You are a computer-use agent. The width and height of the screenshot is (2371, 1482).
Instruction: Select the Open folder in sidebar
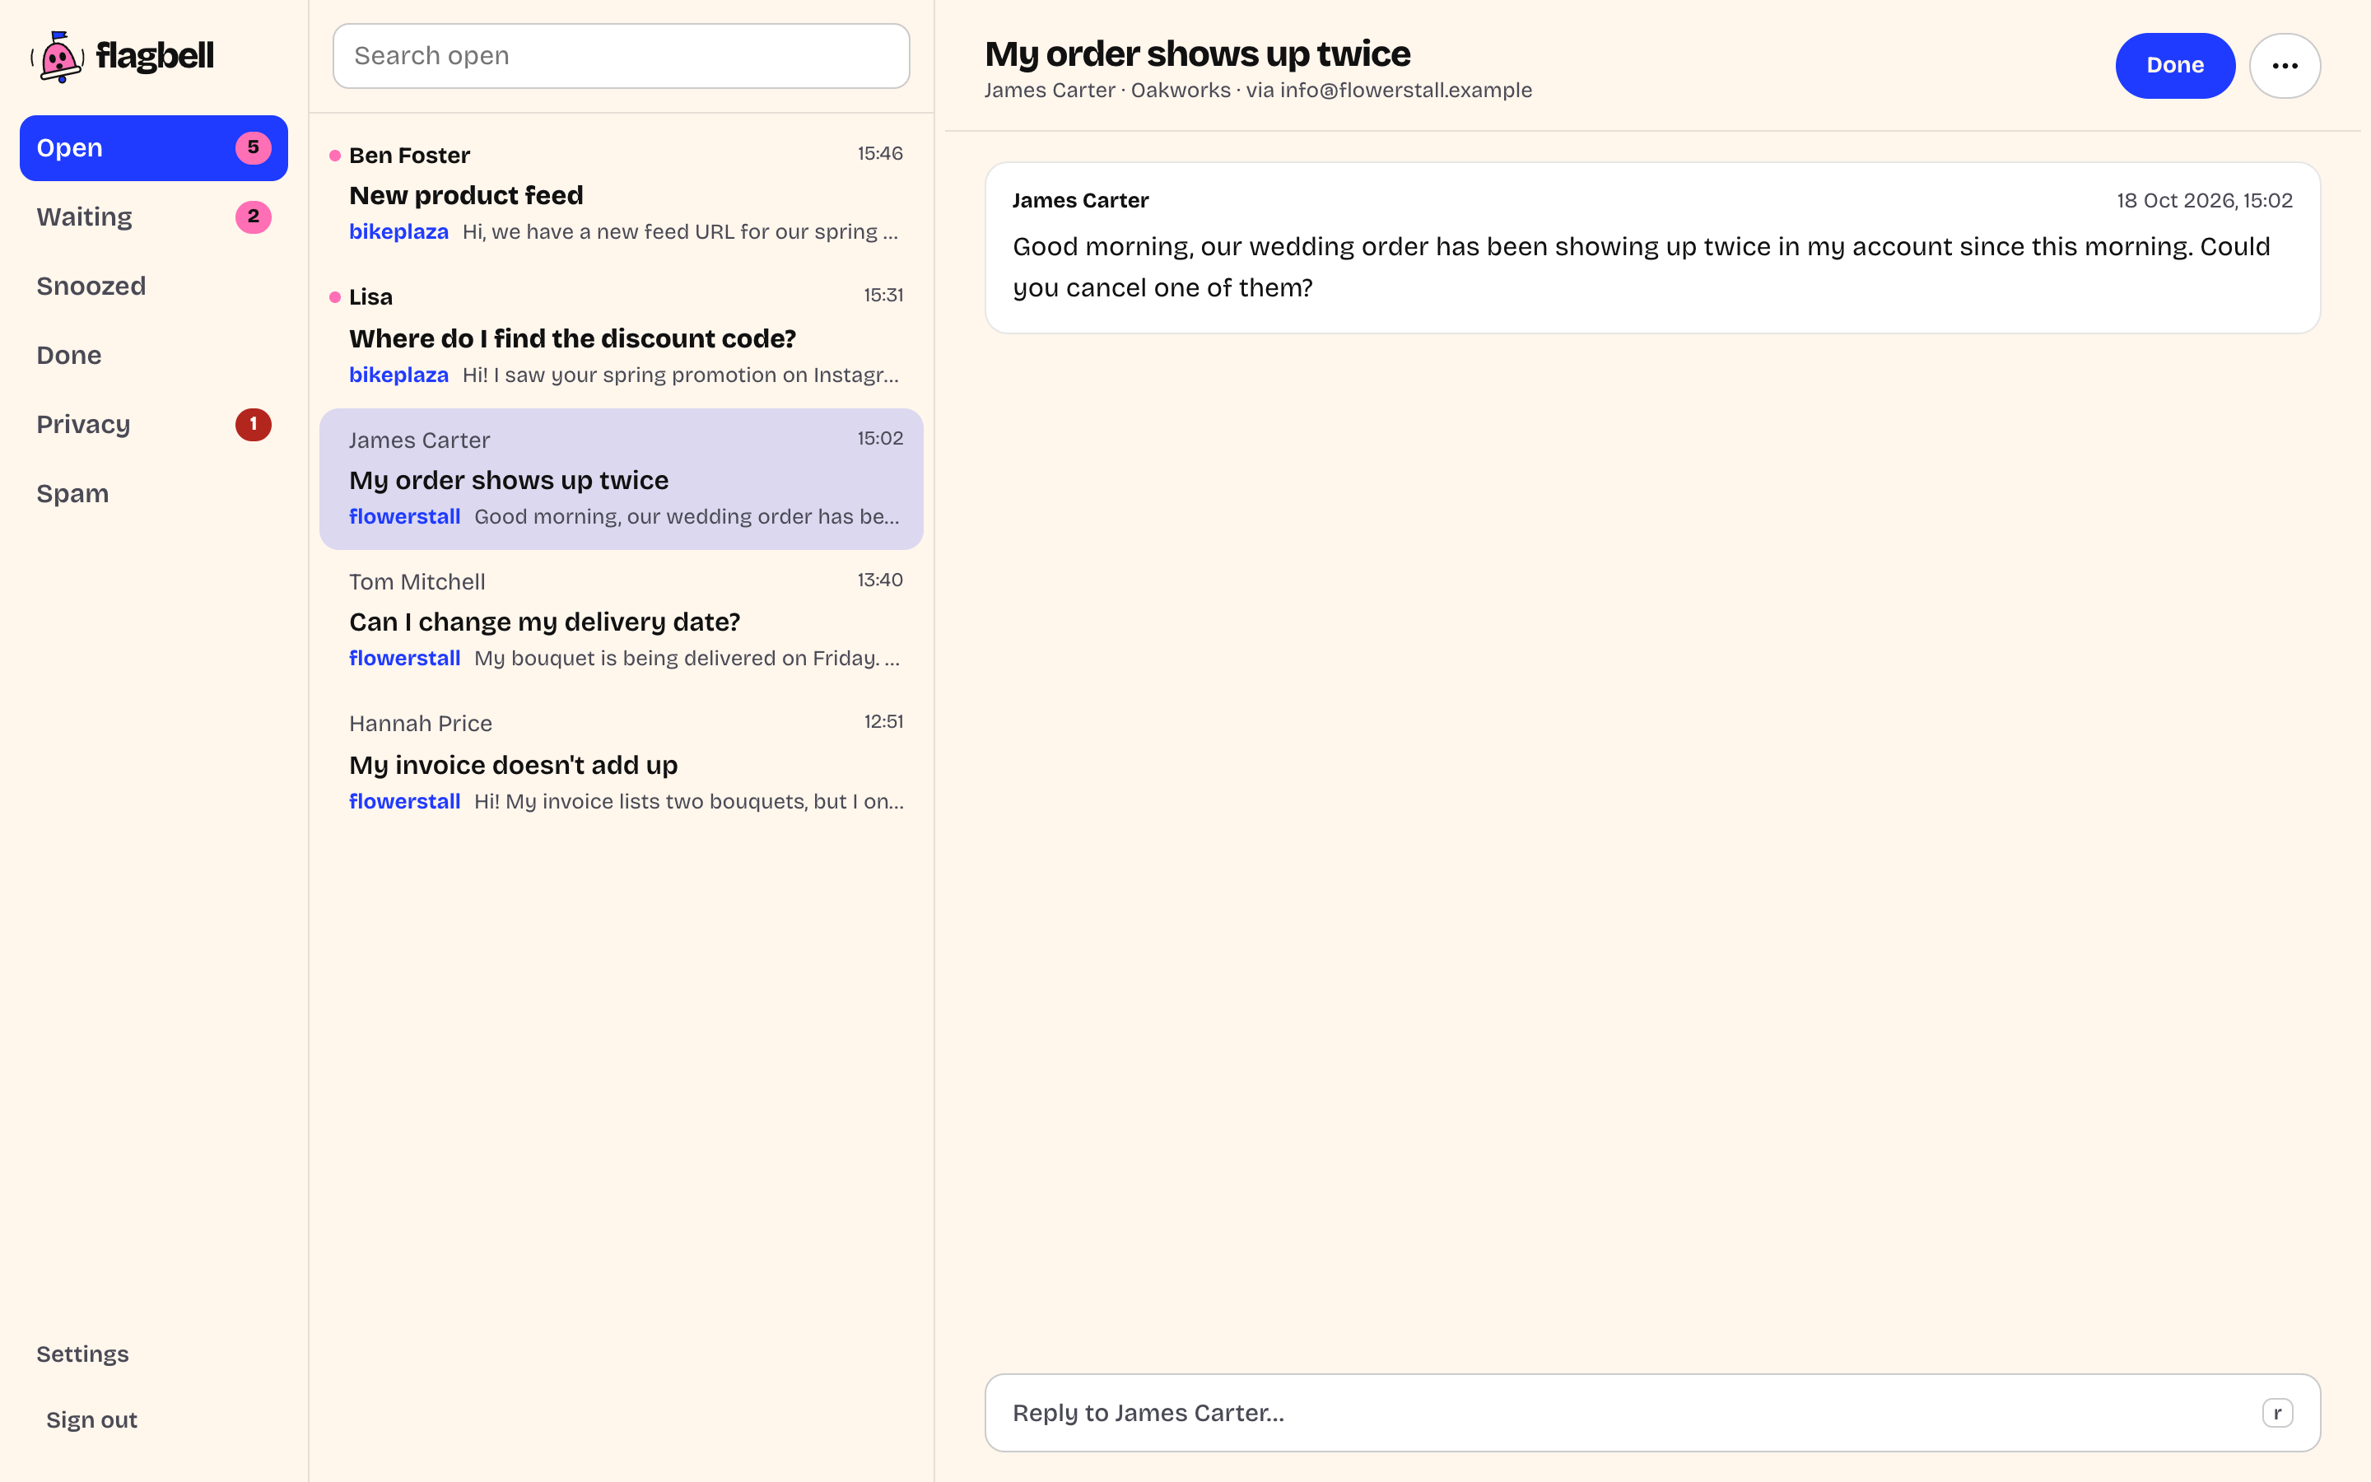(x=154, y=148)
